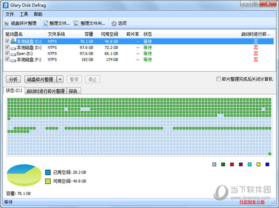Image resolution: width=279 pixels, height=208 pixels.
Task: Click 66.1 GB free space in E: row
Action: click(111, 54)
